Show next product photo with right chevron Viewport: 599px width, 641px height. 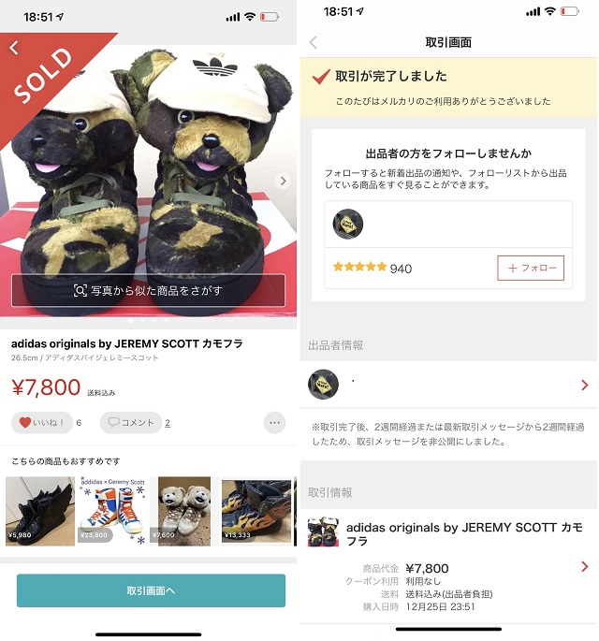(283, 181)
